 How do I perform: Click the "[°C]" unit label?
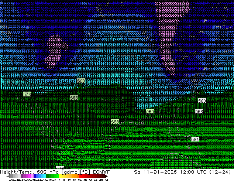point(85,172)
